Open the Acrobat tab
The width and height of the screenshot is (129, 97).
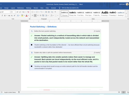point(53,8)
